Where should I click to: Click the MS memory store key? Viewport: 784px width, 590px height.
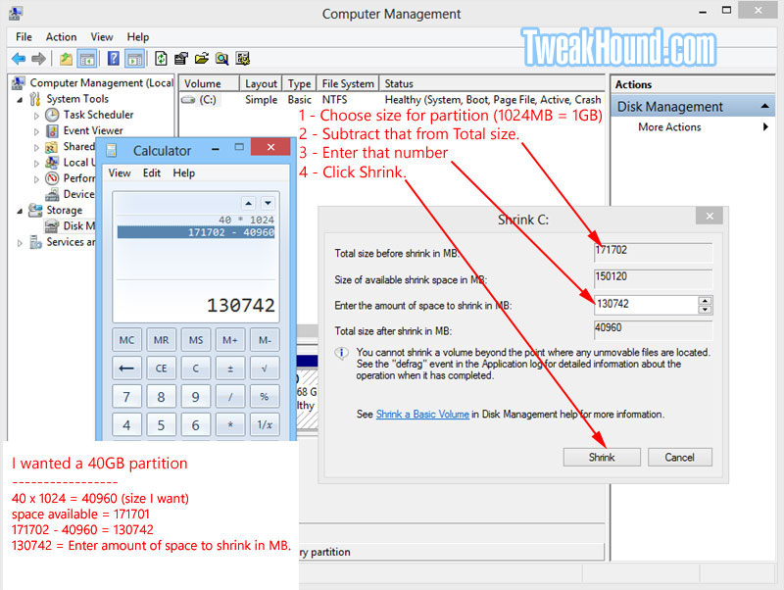click(195, 340)
